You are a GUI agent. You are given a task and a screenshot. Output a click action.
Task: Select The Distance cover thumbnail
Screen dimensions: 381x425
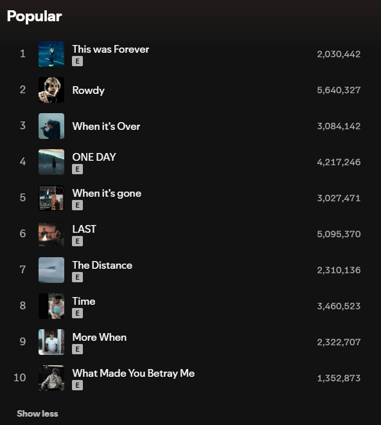51,270
